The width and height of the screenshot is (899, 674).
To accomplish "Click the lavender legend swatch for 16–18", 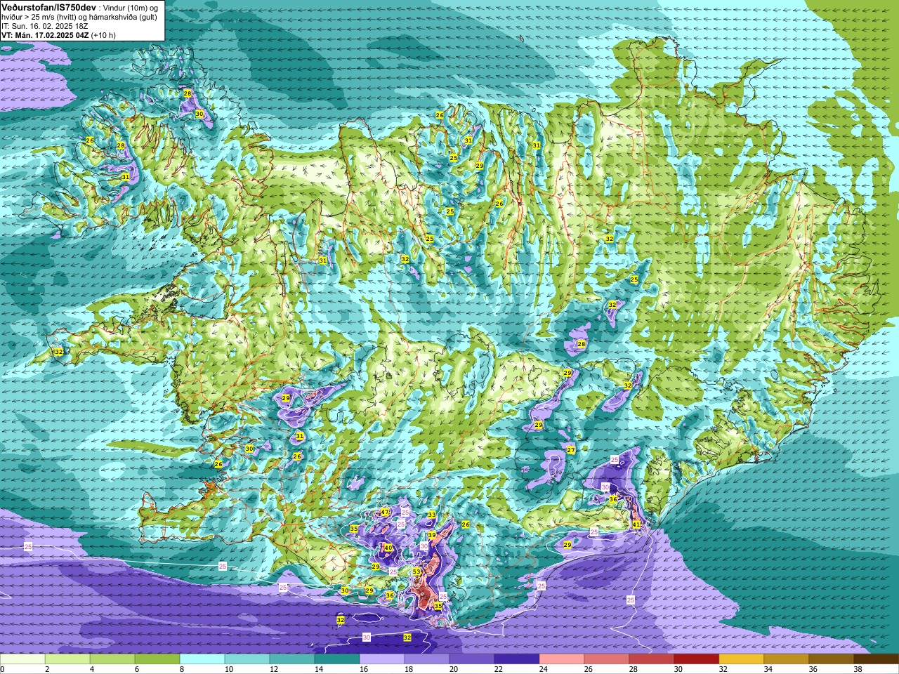I will [382, 659].
